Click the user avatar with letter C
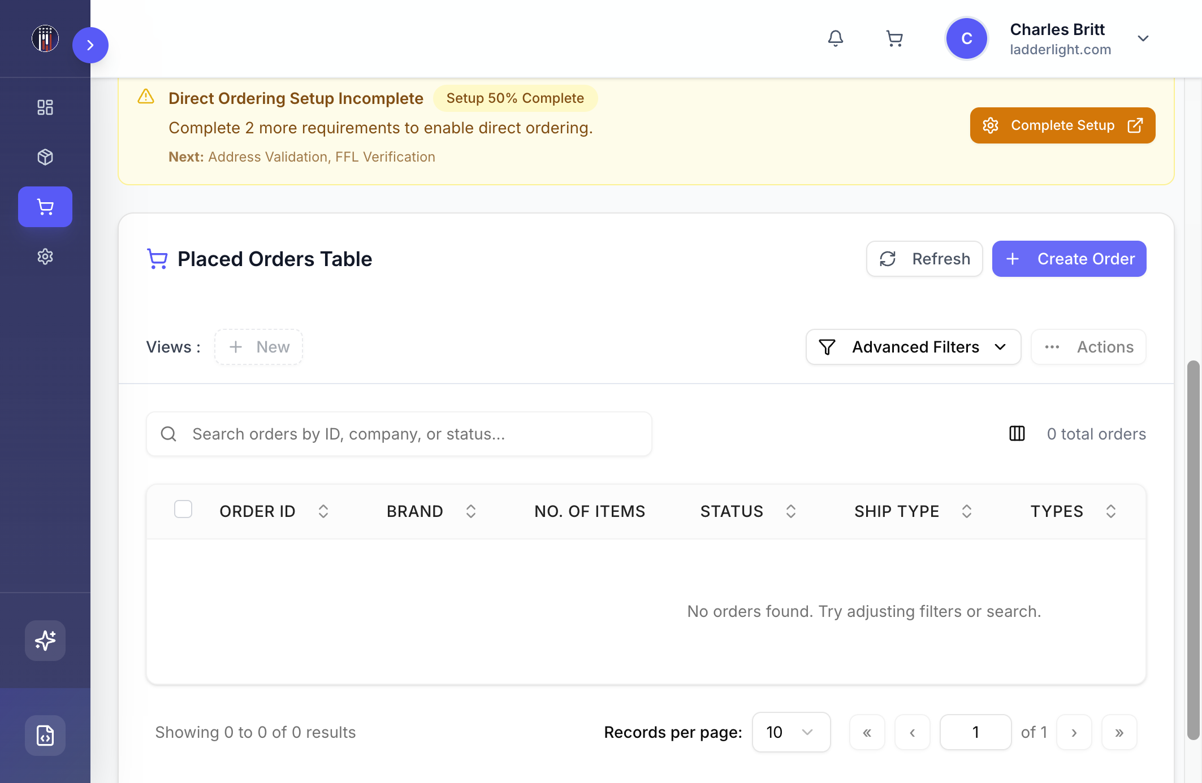 click(967, 38)
